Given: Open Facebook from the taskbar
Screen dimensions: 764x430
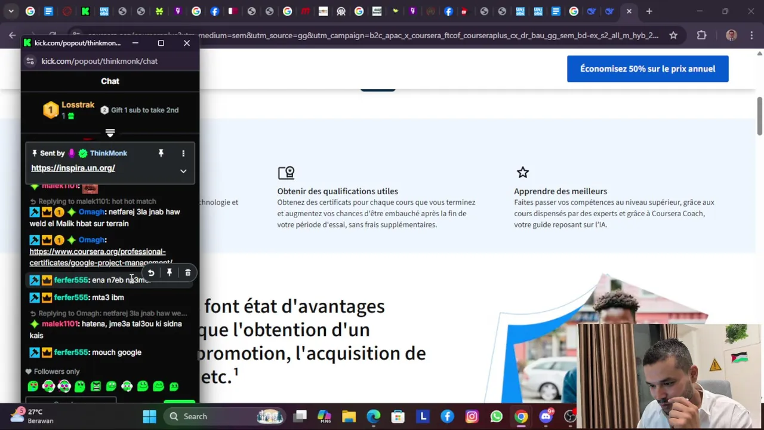Looking at the screenshot, I should point(447,416).
